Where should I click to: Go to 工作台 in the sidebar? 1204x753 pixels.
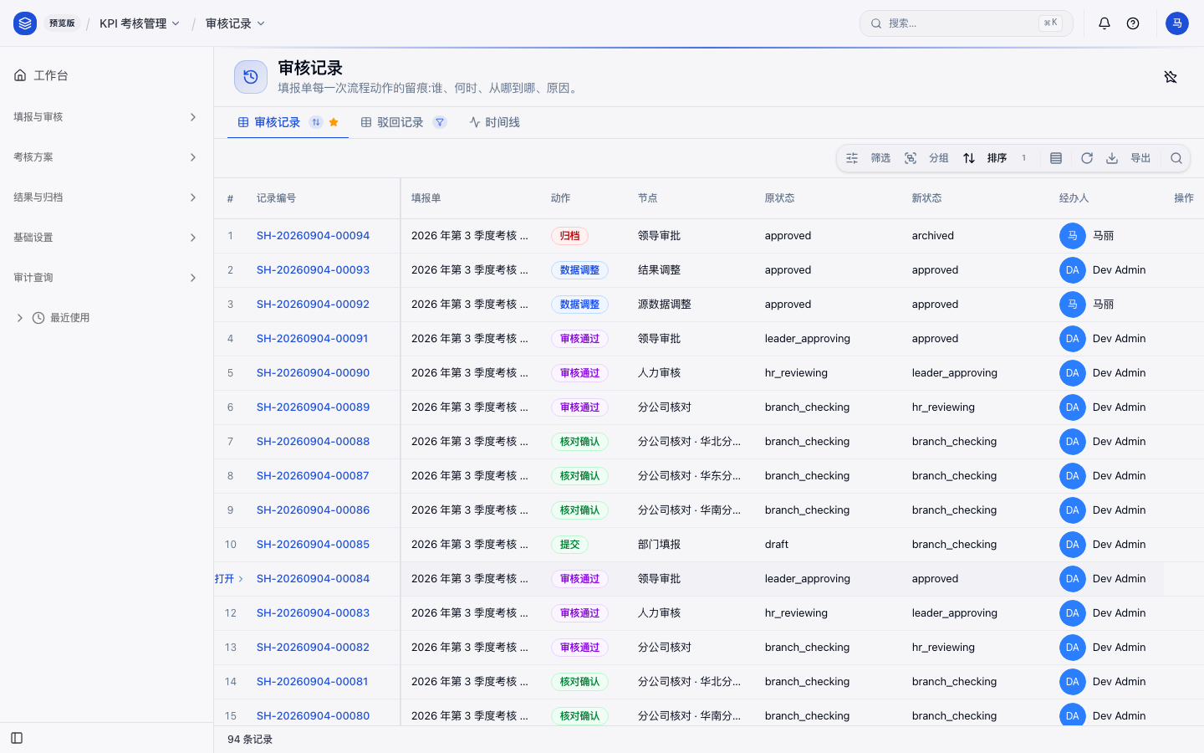point(106,75)
